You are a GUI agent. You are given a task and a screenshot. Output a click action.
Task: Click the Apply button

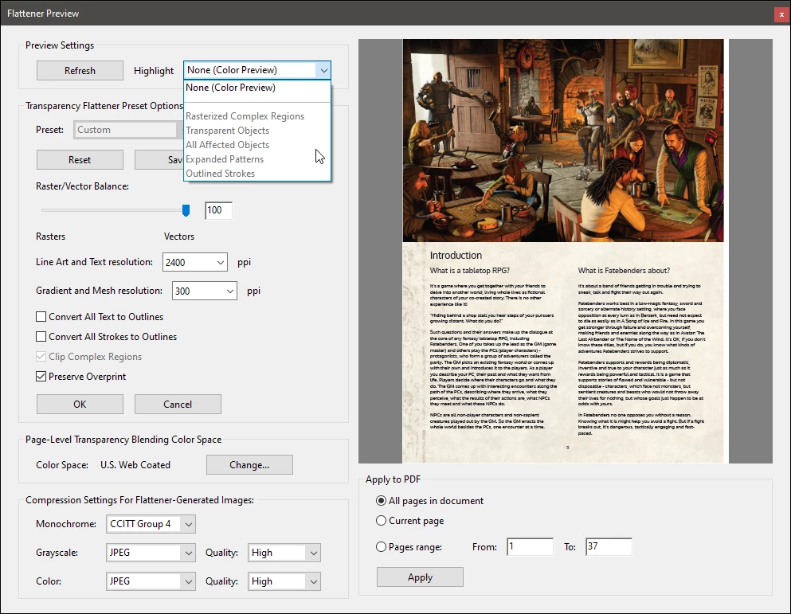[420, 577]
